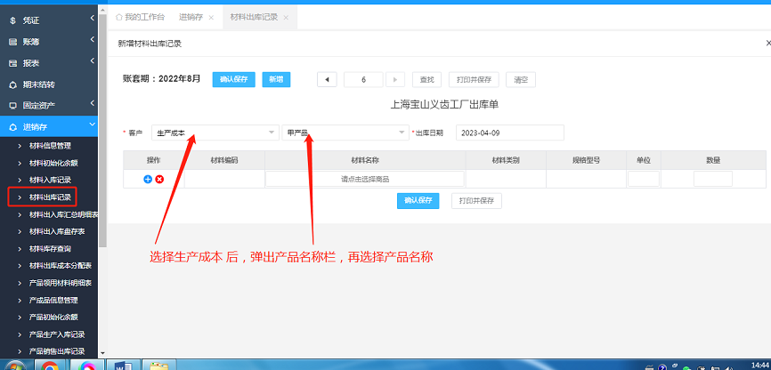Open 产品初始化余额 in the sidebar
Image resolution: width=771 pixels, height=370 pixels.
pos(53,318)
